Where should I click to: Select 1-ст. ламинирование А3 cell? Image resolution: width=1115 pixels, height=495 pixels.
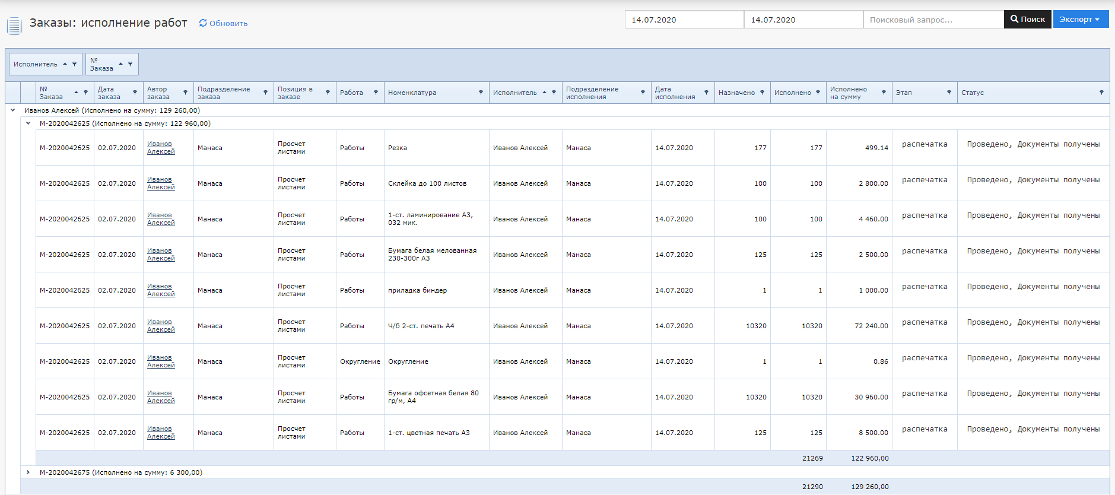pos(437,219)
